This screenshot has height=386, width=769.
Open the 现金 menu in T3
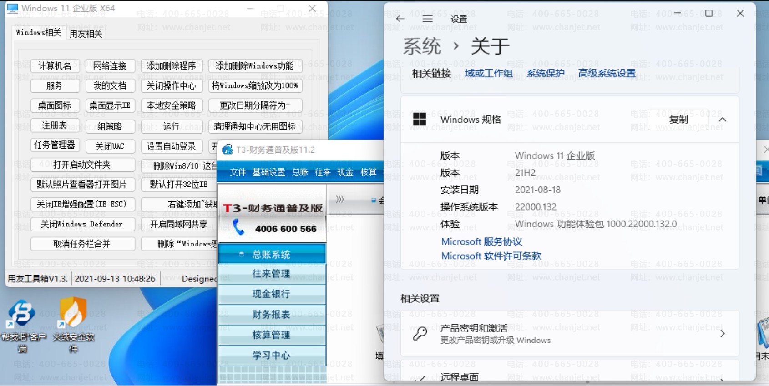(x=345, y=172)
